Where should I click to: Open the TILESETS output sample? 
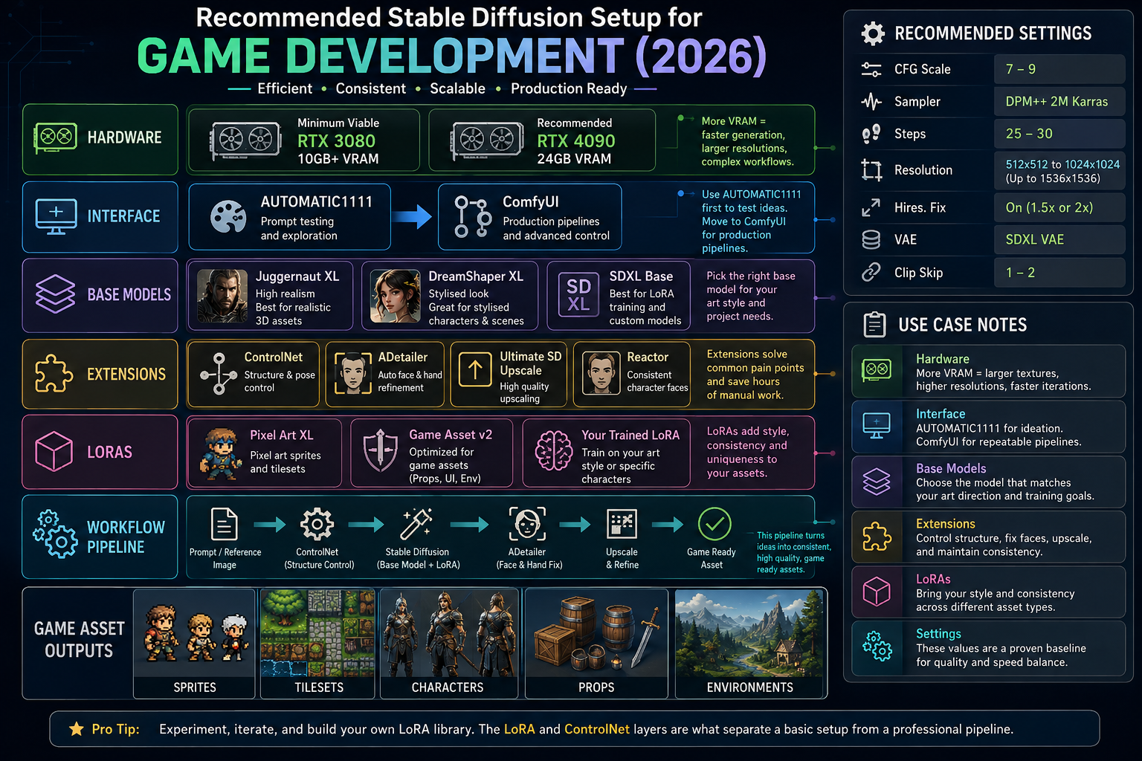pos(318,644)
